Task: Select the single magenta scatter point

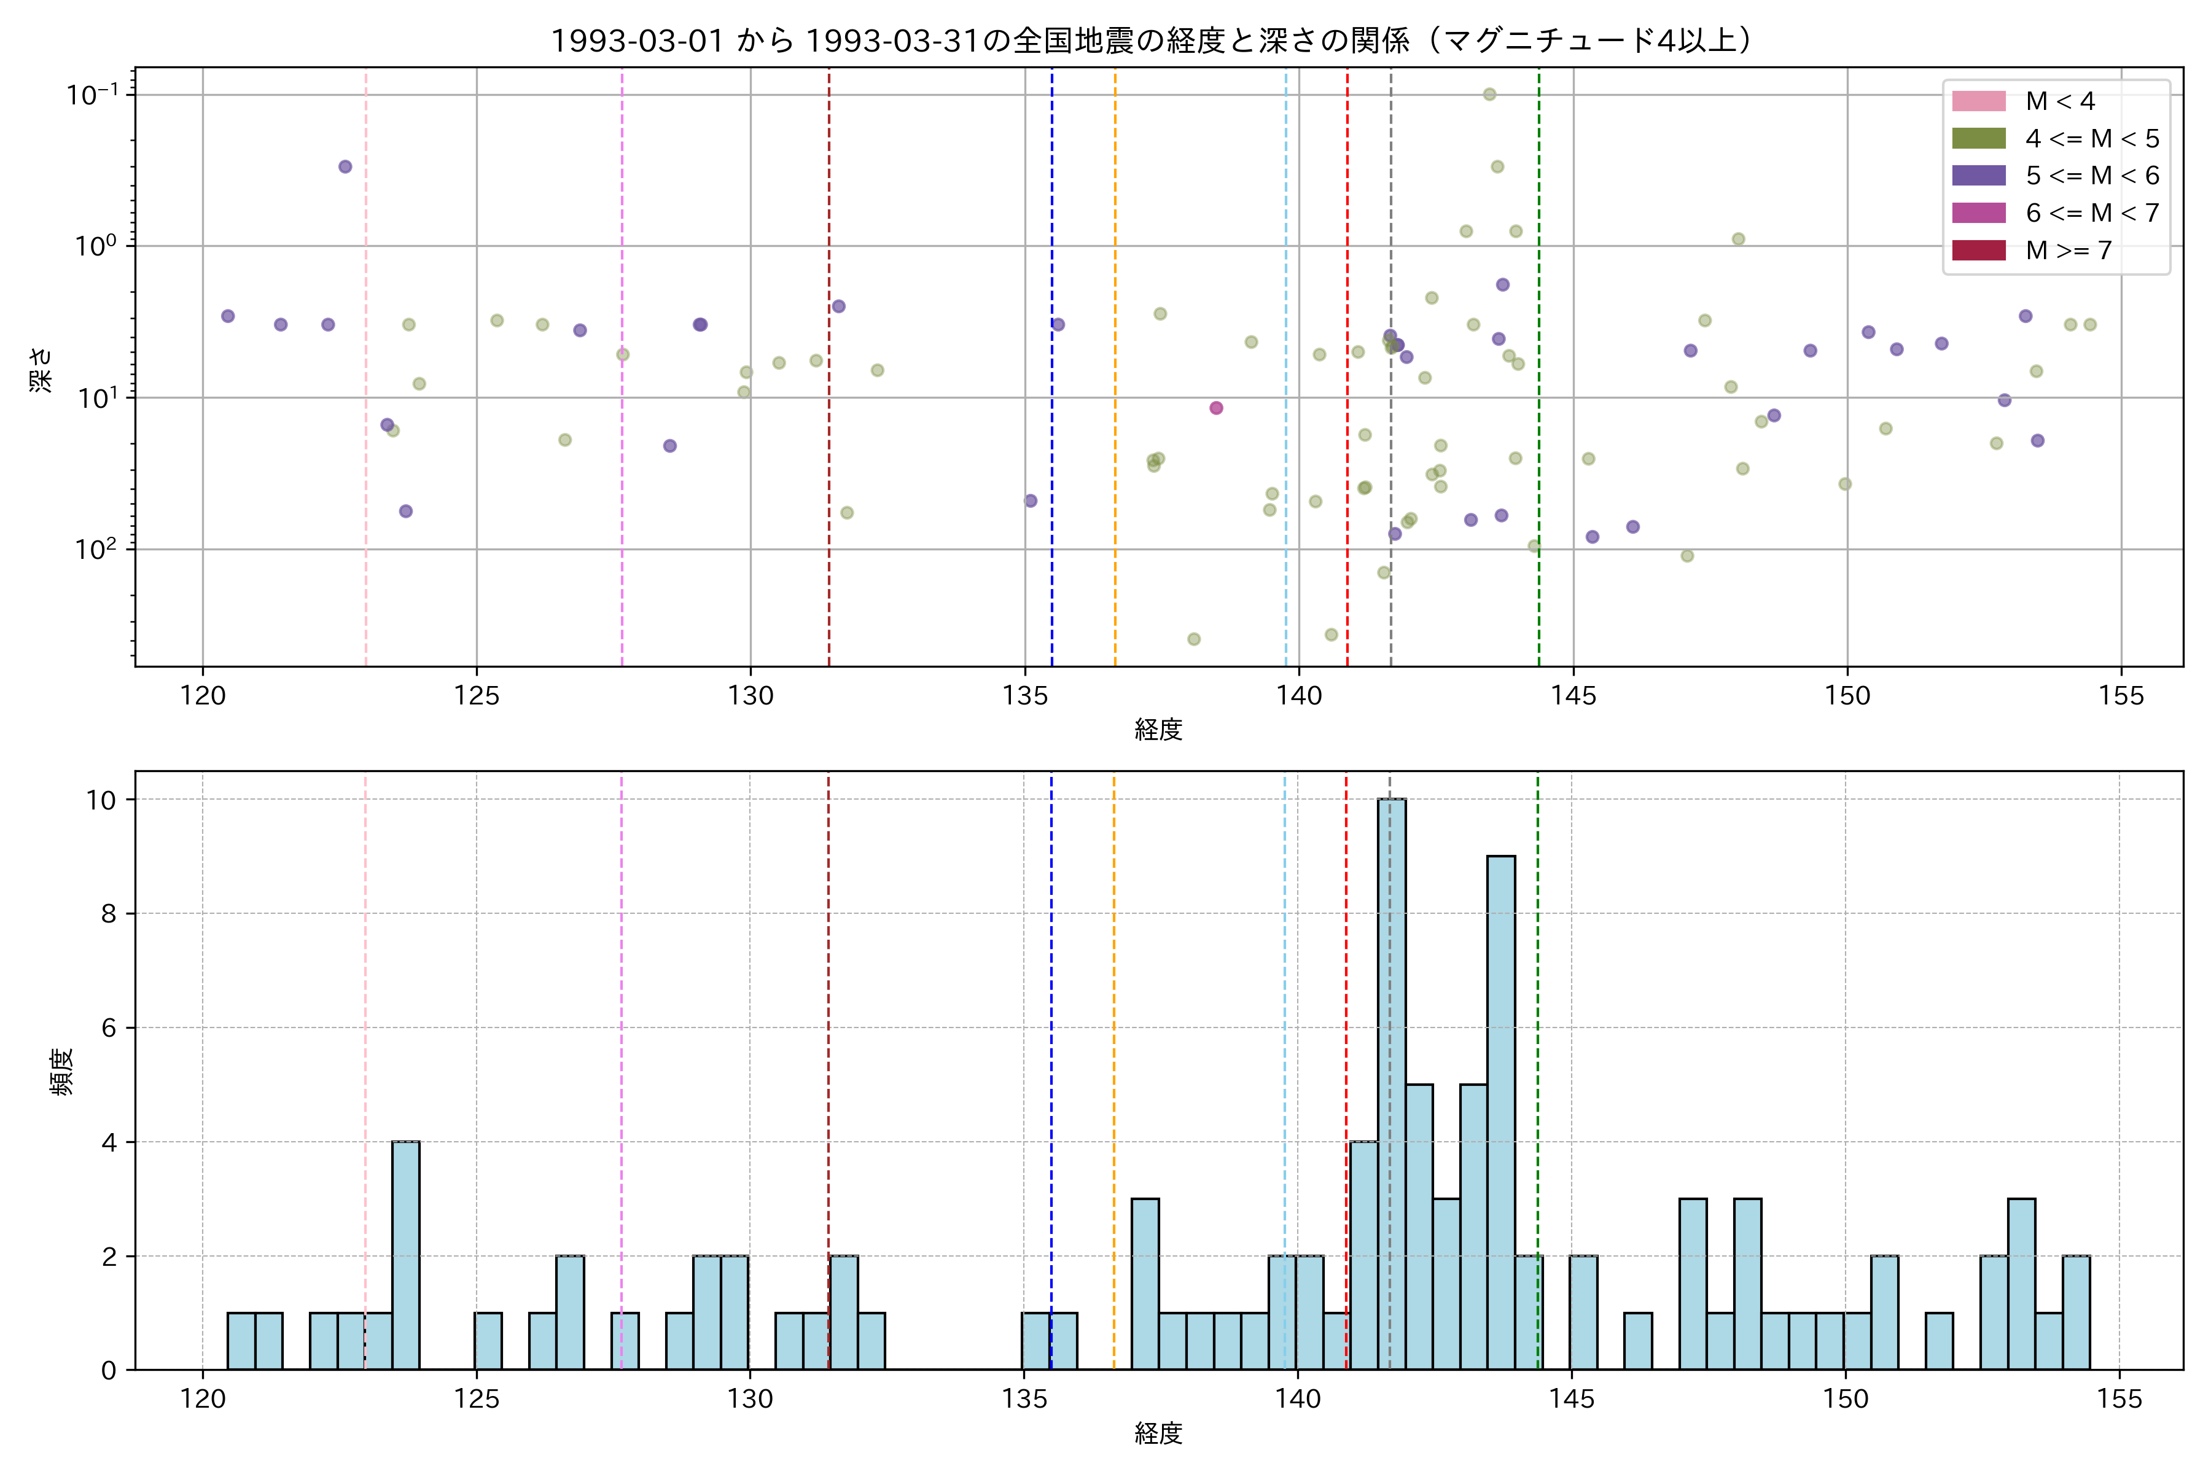Action: coord(1215,408)
